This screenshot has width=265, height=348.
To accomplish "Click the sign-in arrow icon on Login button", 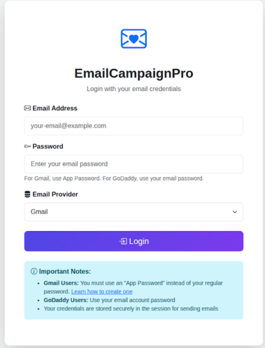I will click(123, 241).
